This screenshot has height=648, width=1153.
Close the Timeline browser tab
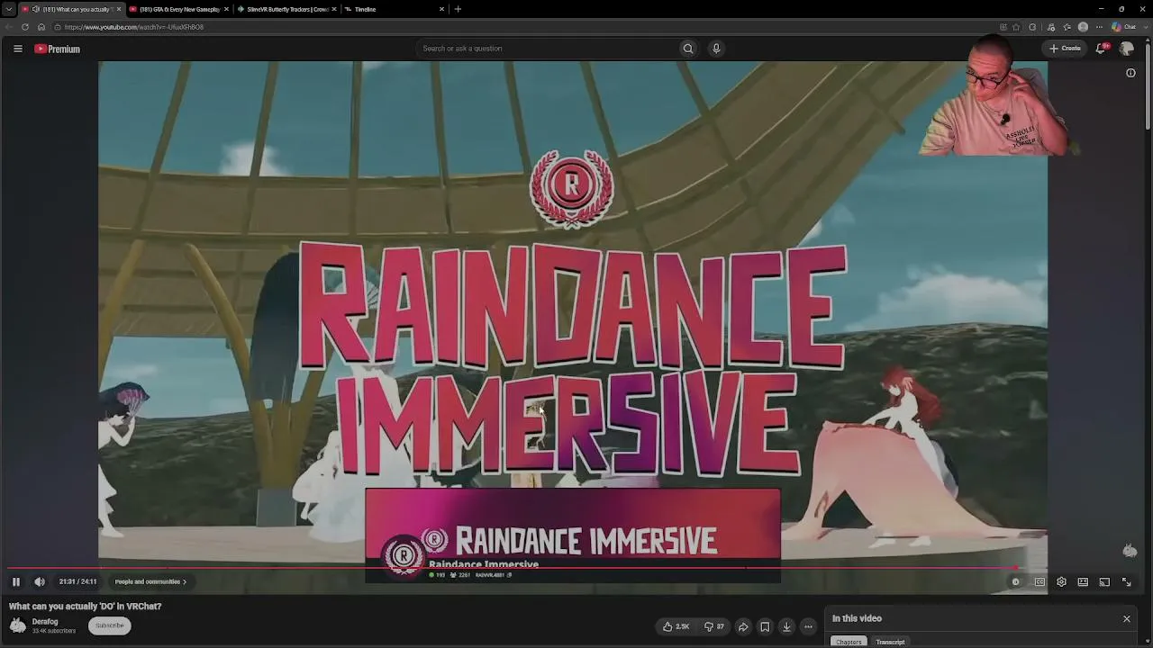click(x=441, y=9)
